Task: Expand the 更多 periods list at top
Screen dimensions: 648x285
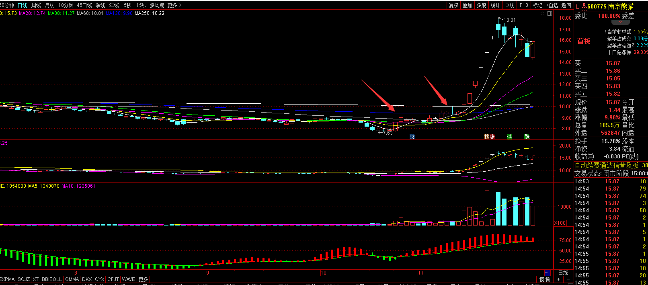Action: point(174,5)
